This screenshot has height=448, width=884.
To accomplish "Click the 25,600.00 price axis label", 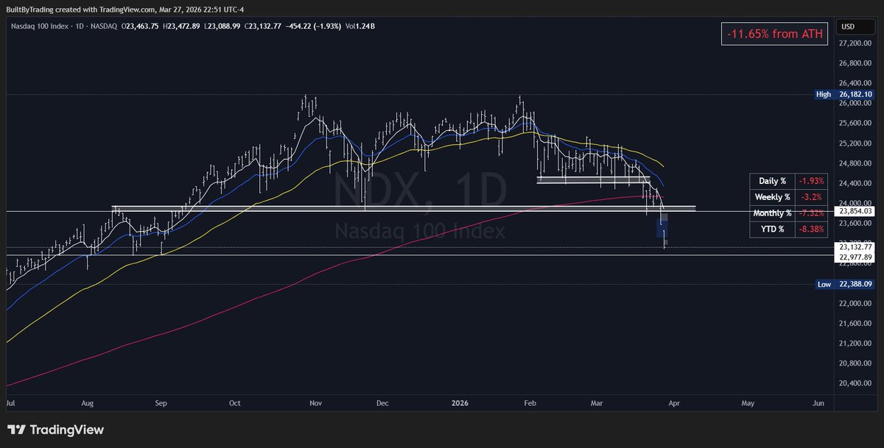I will [x=857, y=124].
